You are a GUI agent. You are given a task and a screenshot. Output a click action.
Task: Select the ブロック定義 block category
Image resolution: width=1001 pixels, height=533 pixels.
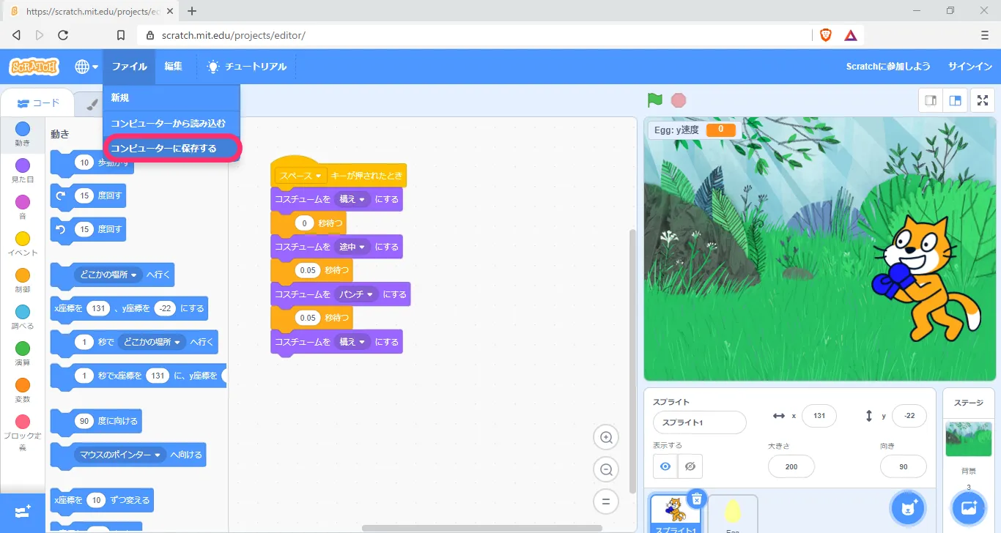(23, 433)
